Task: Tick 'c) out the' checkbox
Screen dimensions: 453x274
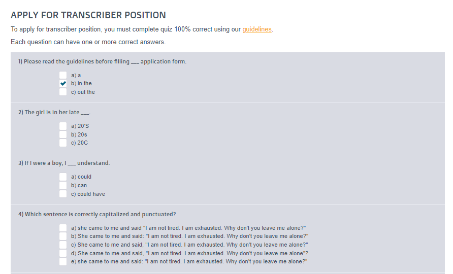Action: click(63, 92)
